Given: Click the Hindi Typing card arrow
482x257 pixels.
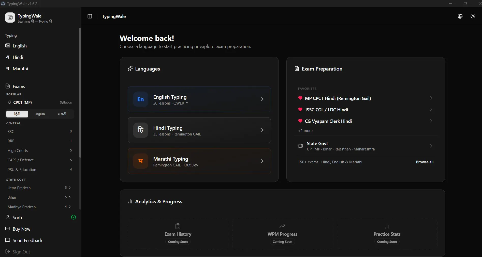Looking at the screenshot, I should 262,130.
